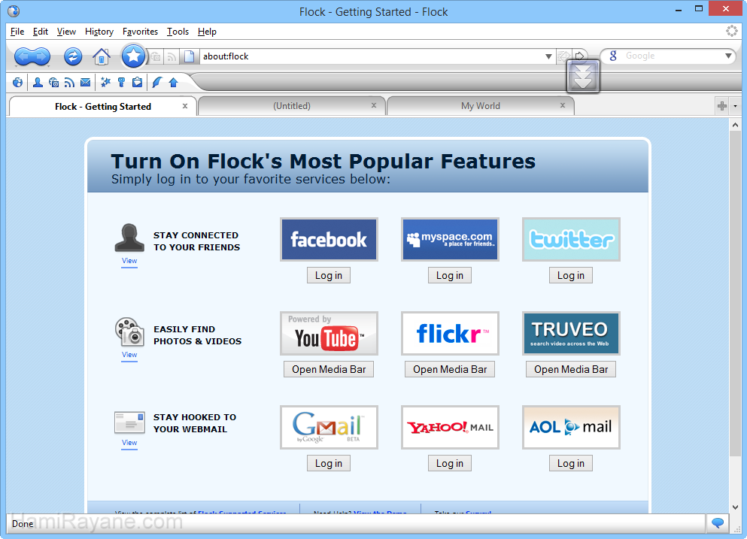Click the media stream camera icon in address bar
Image resolution: width=747 pixels, height=539 pixels.
click(x=156, y=57)
